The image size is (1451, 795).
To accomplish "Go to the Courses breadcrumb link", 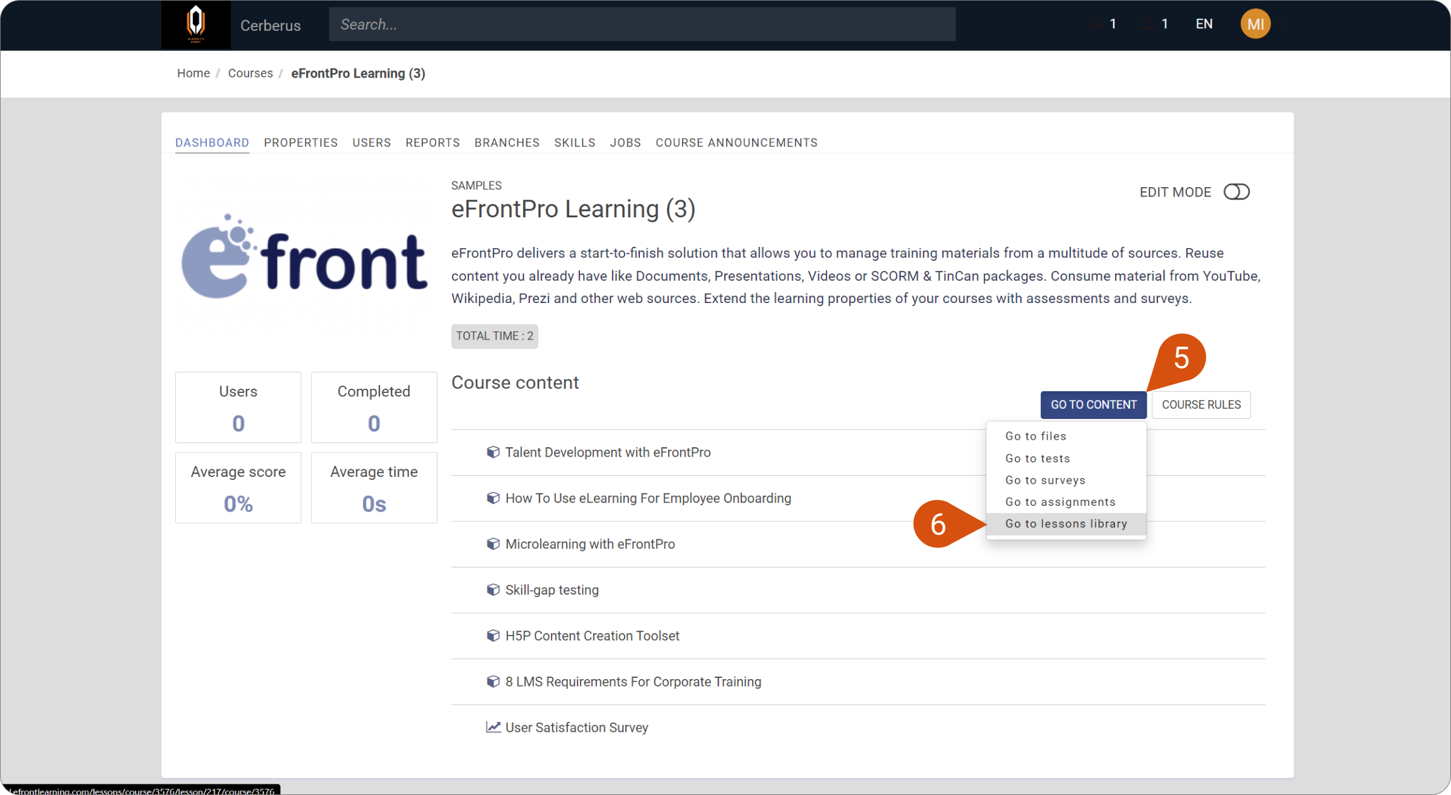I will [250, 73].
